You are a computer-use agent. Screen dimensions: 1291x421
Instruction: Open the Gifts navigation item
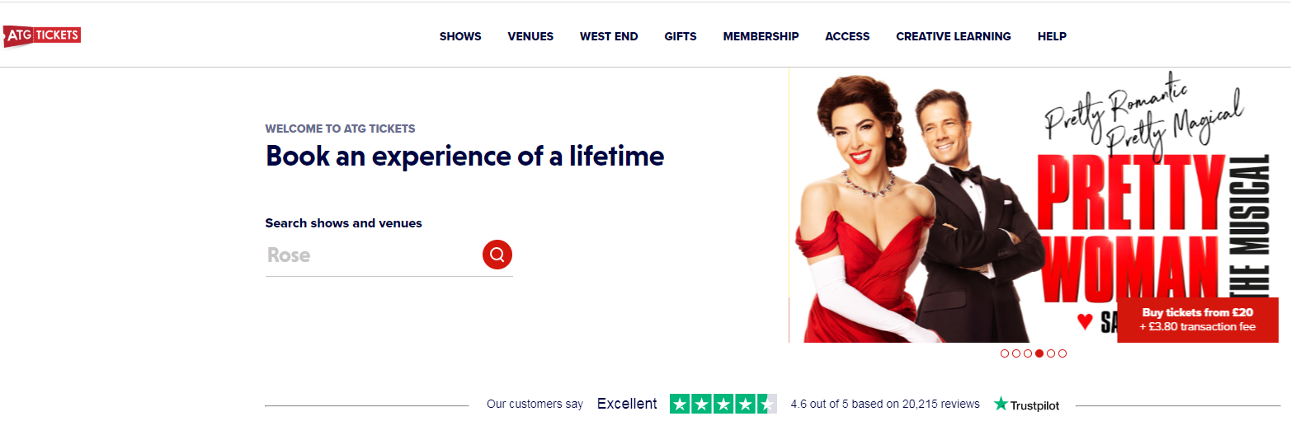pyautogui.click(x=681, y=36)
